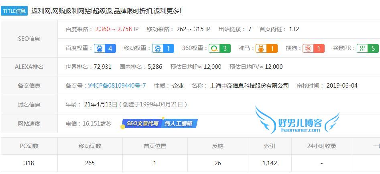
Task: Click the Google PR badge showing 5
Action: [368, 48]
